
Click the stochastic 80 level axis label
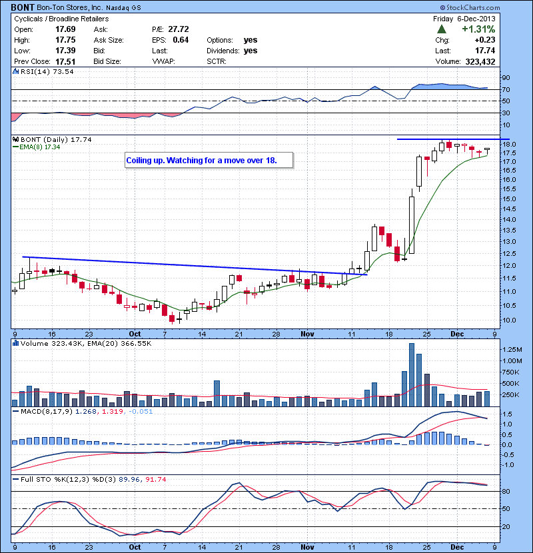506,491
